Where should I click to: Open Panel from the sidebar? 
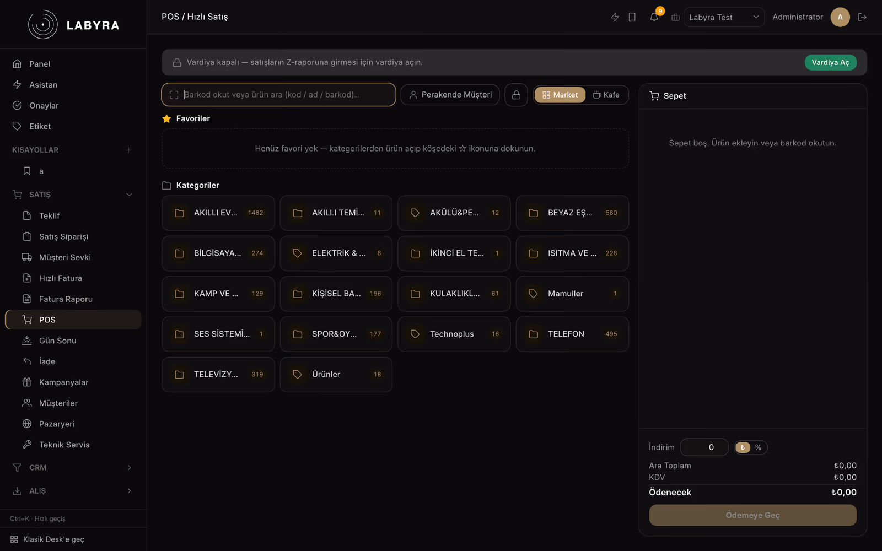click(x=73, y=64)
